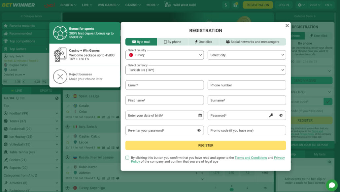
Task: Click the My bets tab
Action: click(x=320, y=154)
